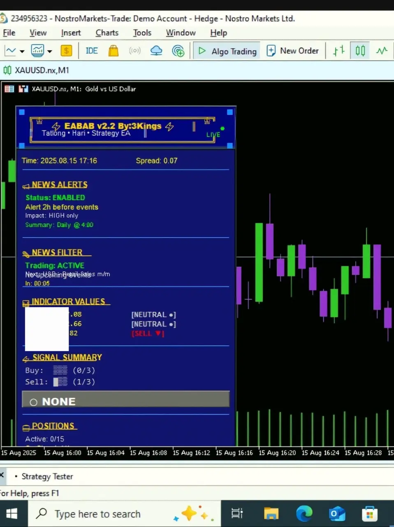394x527 pixels.
Task: Switch to bar chart icon
Action: click(x=339, y=51)
